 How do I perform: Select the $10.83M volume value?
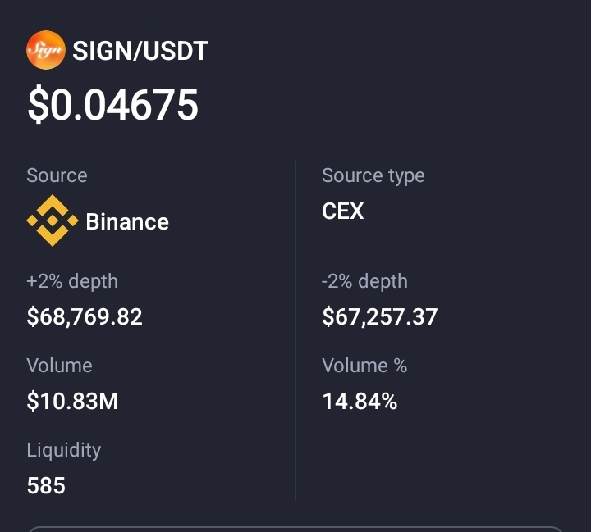[x=72, y=402]
